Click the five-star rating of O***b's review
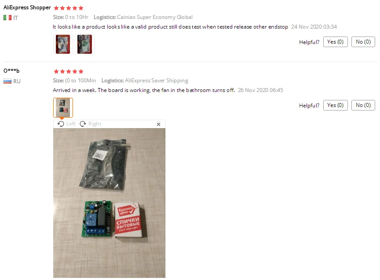380x280 pixels. pos(69,71)
